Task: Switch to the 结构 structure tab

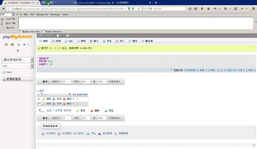Action: click(57, 41)
